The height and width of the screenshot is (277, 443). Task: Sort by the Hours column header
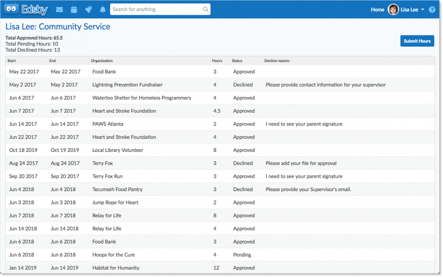click(217, 61)
